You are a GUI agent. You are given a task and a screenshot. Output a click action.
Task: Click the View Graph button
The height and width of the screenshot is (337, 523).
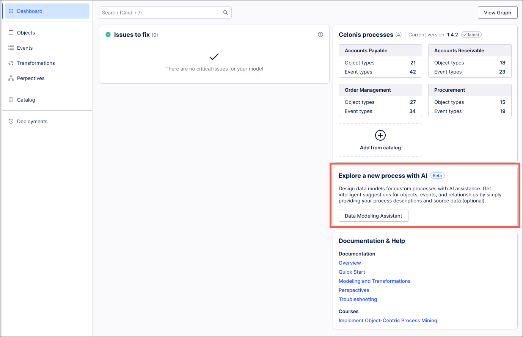498,12
